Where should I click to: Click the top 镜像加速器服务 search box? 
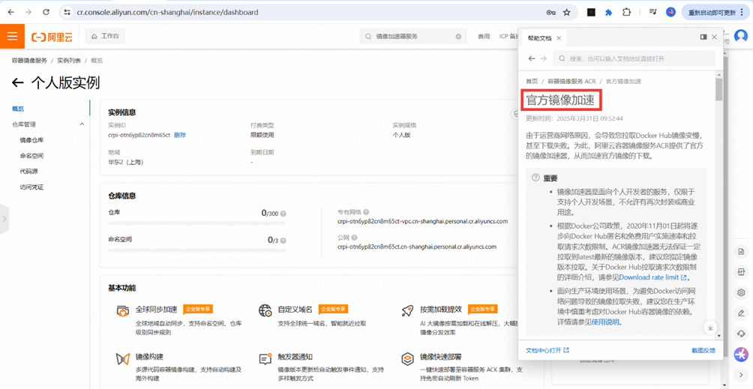point(413,37)
